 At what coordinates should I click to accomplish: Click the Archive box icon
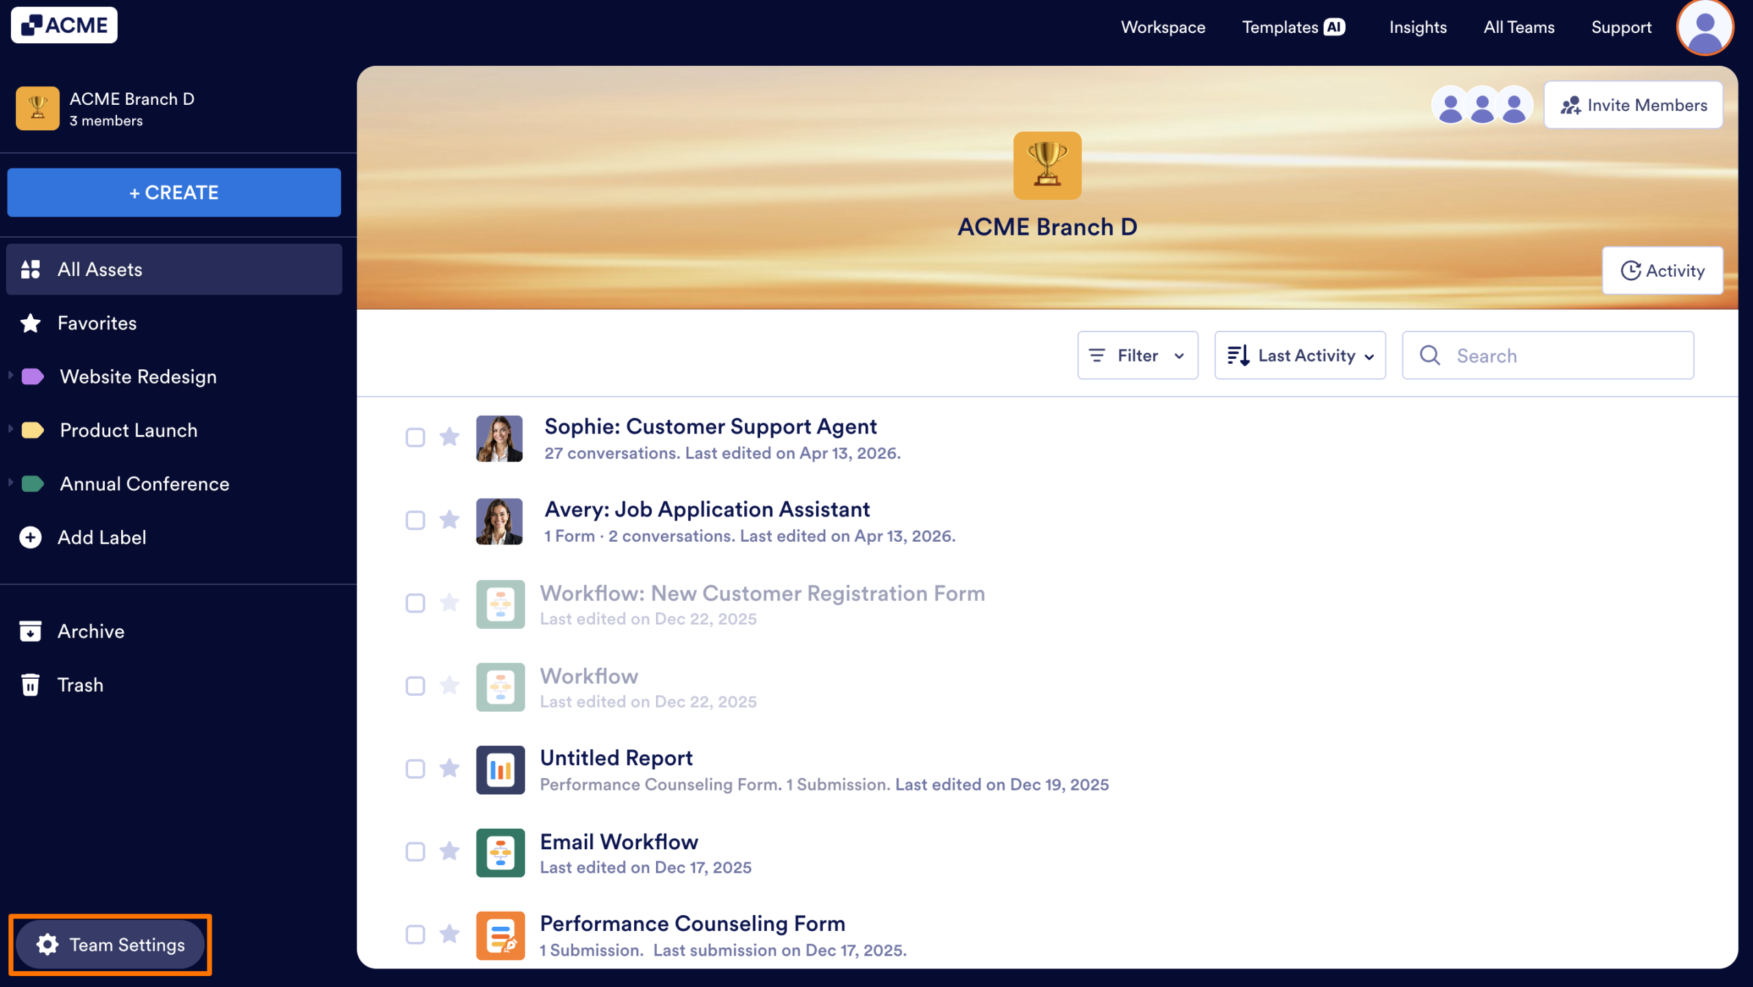tap(30, 632)
